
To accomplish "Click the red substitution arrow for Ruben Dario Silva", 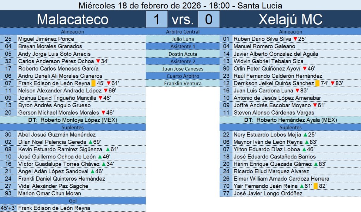I will click(x=295, y=39).
